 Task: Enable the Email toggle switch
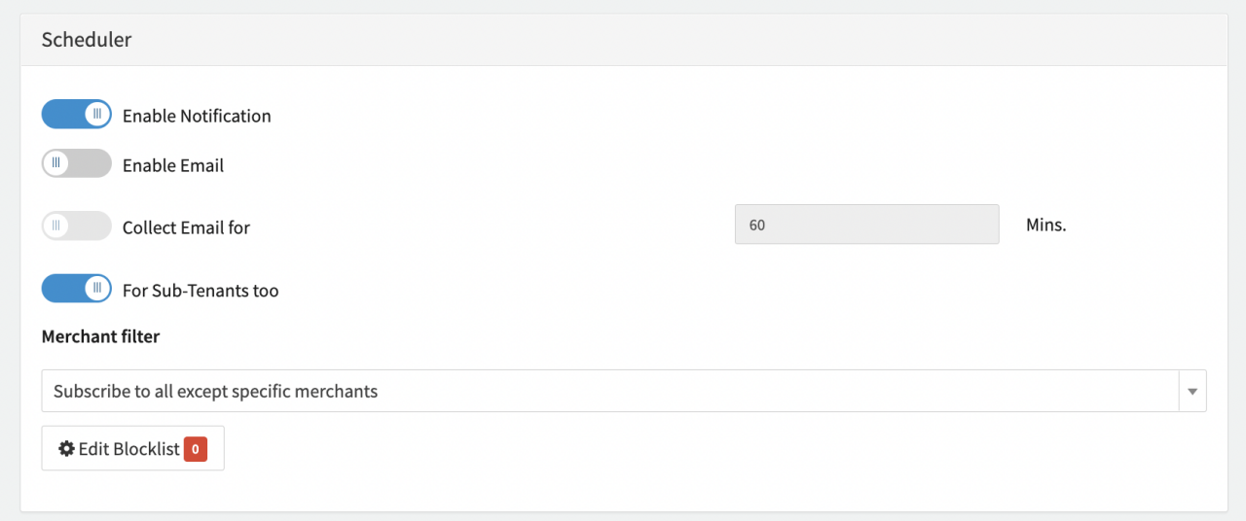click(x=76, y=164)
